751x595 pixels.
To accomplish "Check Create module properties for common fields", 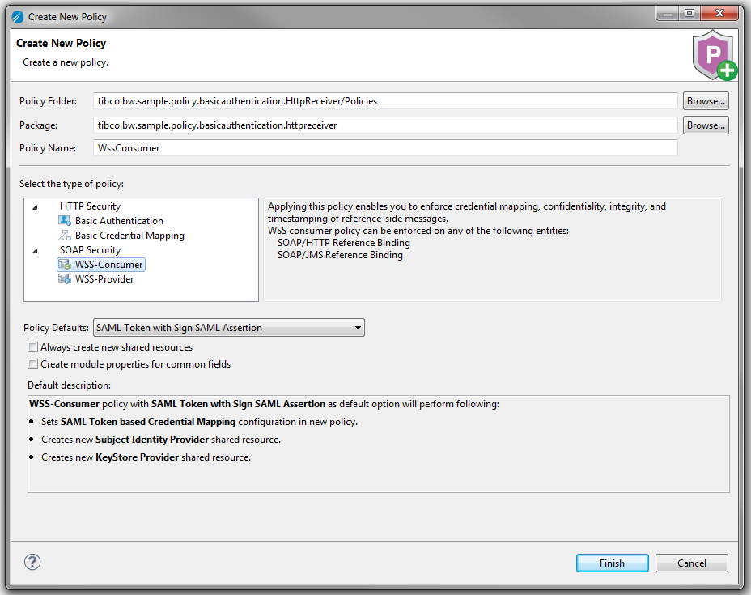I will (x=33, y=364).
